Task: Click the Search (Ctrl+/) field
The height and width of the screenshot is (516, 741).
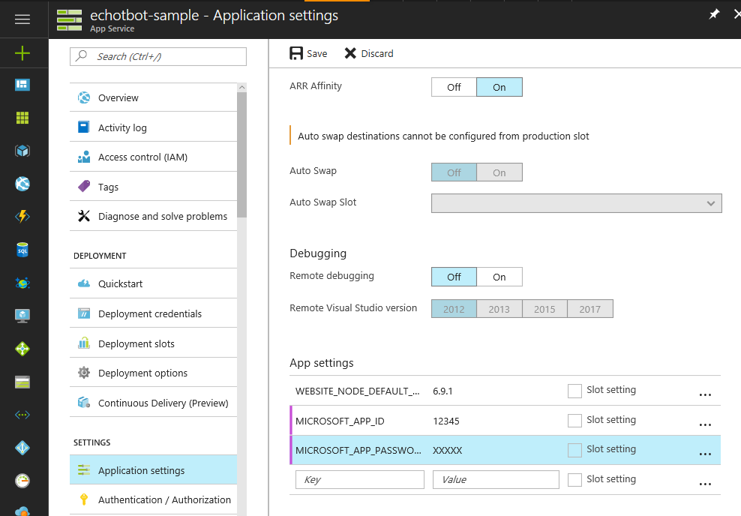Action: (x=158, y=57)
